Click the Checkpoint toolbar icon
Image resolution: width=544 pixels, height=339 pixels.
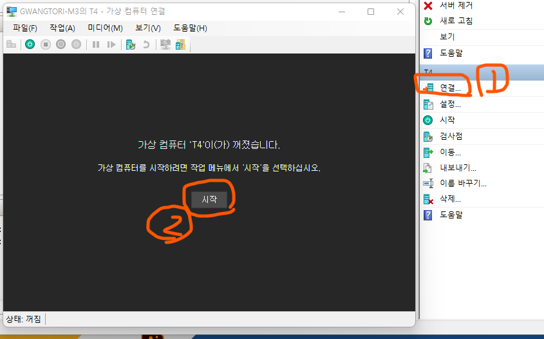(x=131, y=44)
